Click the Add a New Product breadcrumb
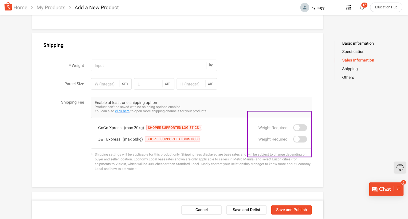The image size is (408, 219). (x=97, y=8)
